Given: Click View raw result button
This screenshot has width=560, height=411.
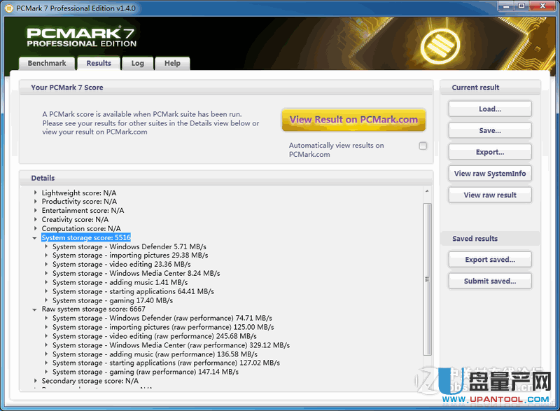Looking at the screenshot, I should click(x=489, y=195).
